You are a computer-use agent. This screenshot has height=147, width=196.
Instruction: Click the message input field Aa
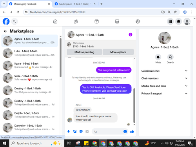pos(107,132)
